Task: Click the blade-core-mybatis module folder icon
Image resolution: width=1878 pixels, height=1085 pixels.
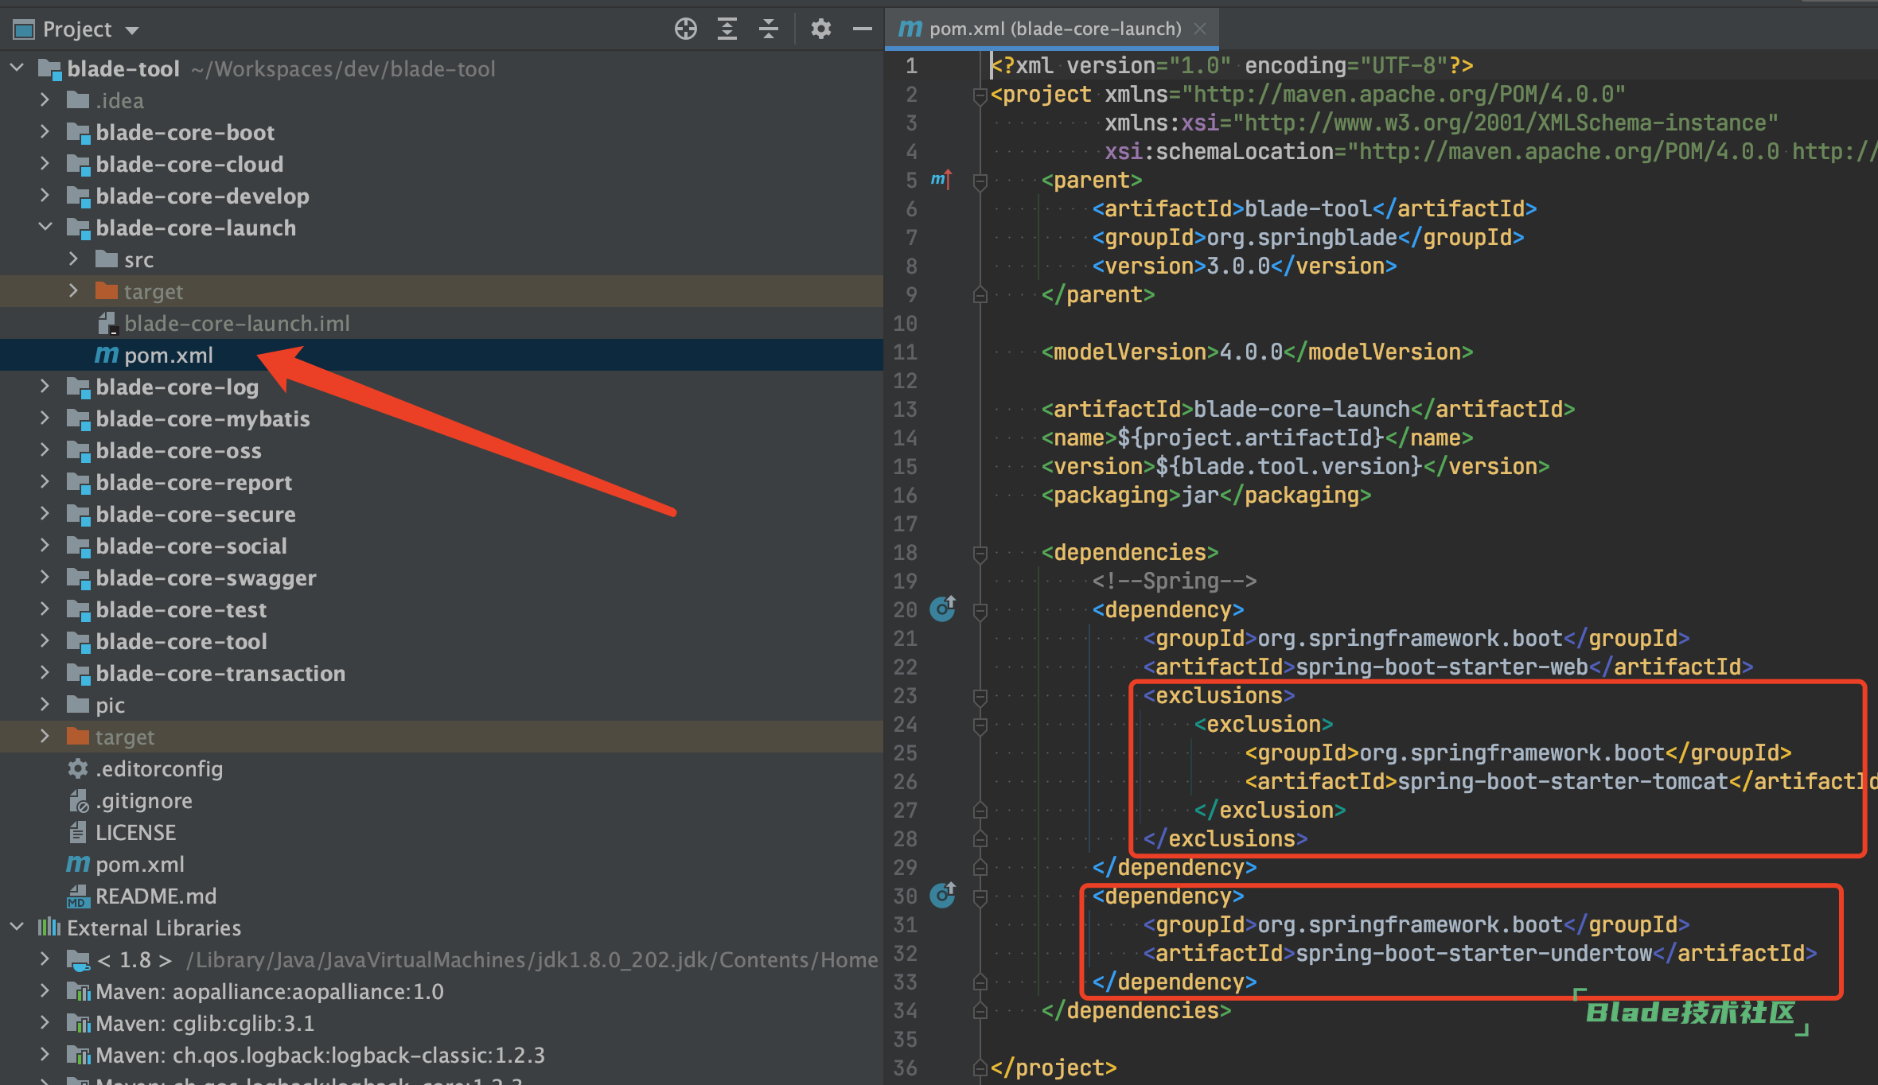Action: [x=78, y=418]
